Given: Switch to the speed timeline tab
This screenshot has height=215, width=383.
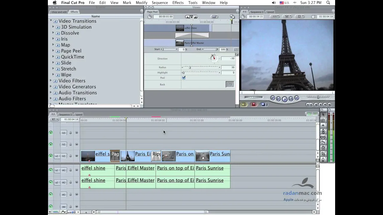Looking at the screenshot, I should 79,114.
